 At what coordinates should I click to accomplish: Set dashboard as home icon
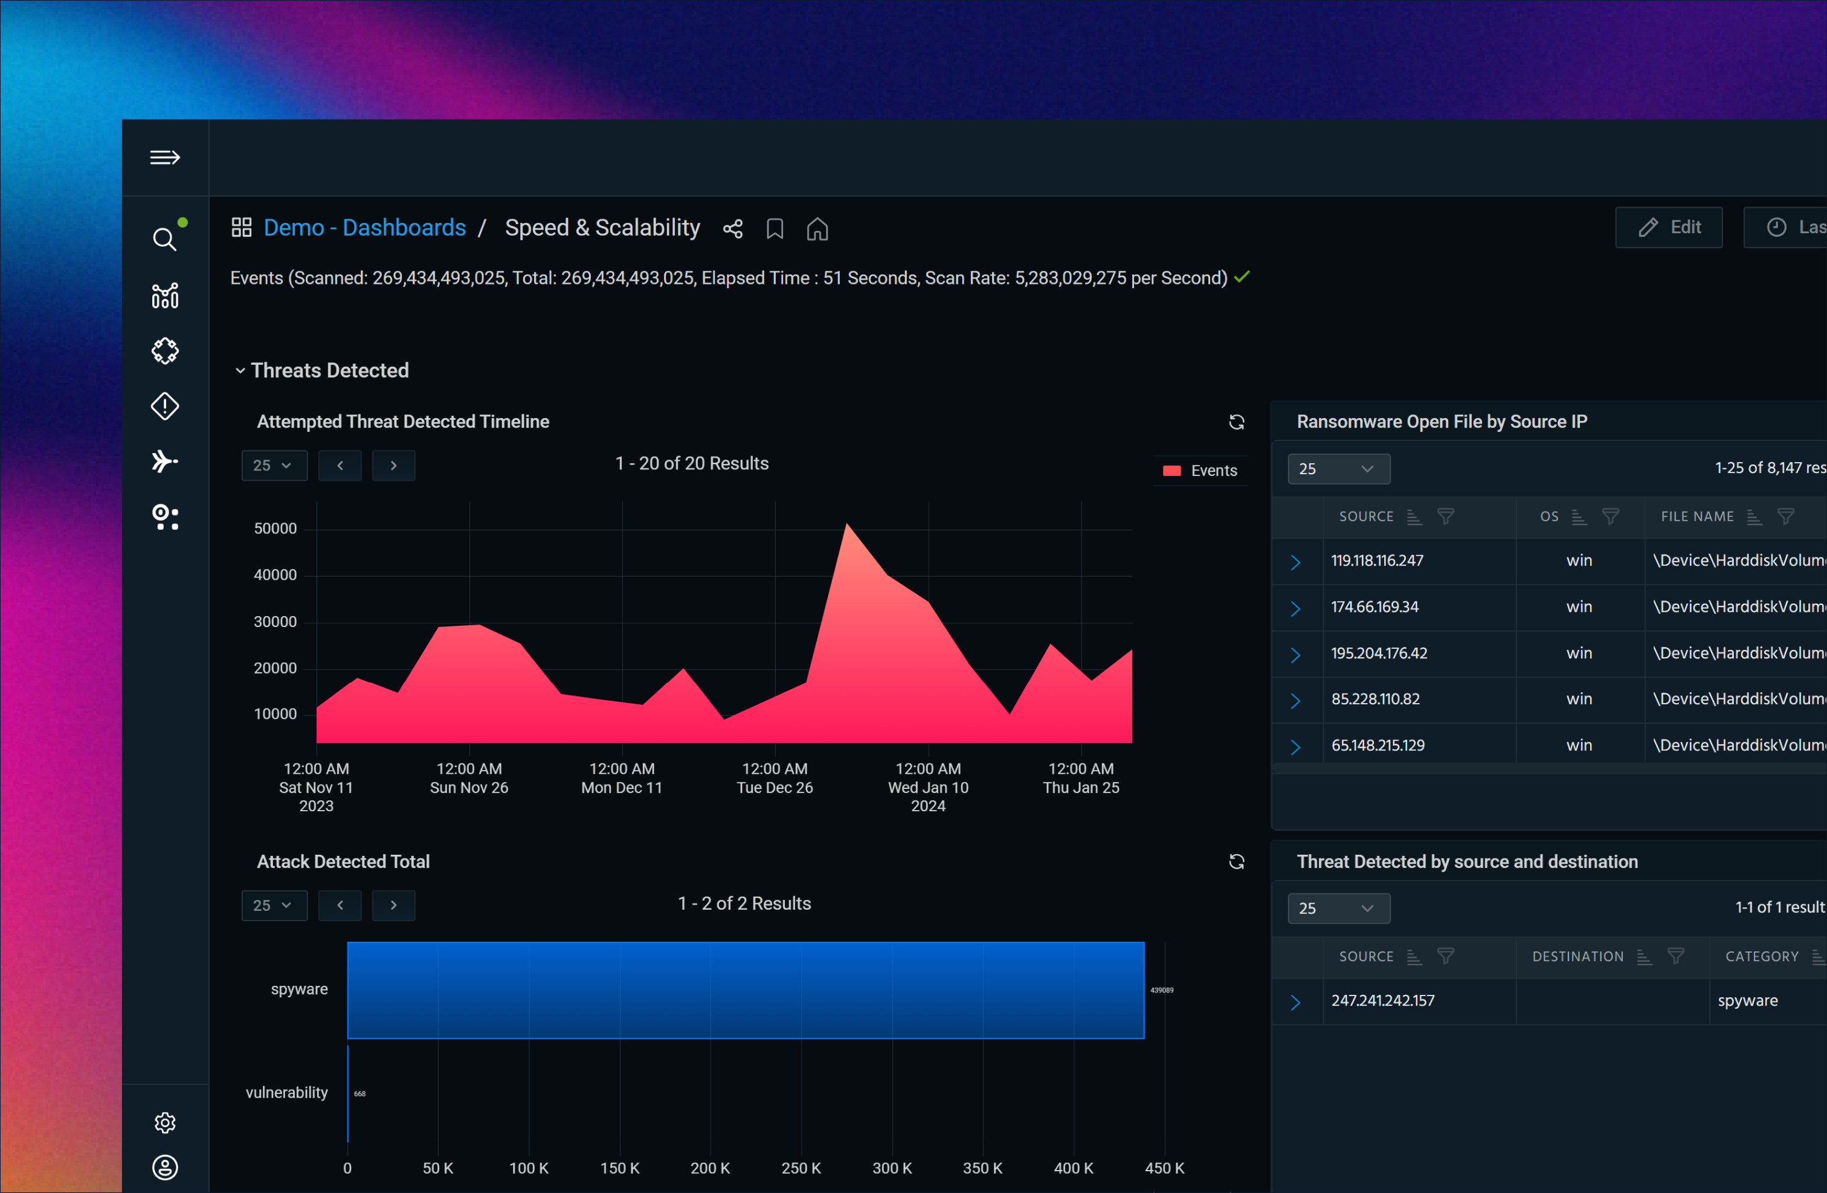[x=817, y=229]
